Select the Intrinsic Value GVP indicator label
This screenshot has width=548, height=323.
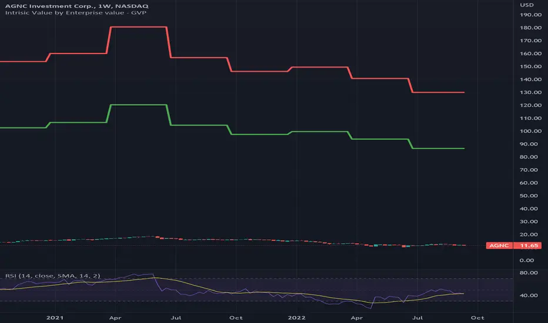click(x=72, y=14)
